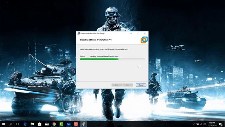Click the VMware installation progress bar
Screen dimensions: 225x127
pyautogui.click(x=112, y=59)
